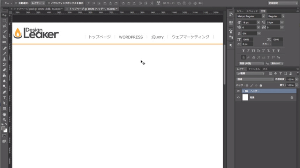
Task: Expand the ヘッダー group folder
Action: tap(243, 91)
